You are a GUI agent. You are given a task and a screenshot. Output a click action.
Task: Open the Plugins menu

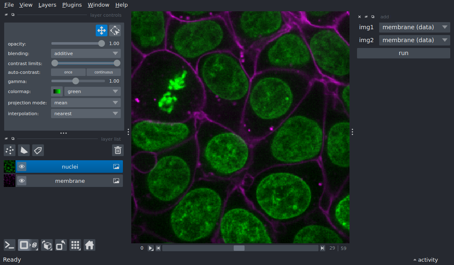72,5
